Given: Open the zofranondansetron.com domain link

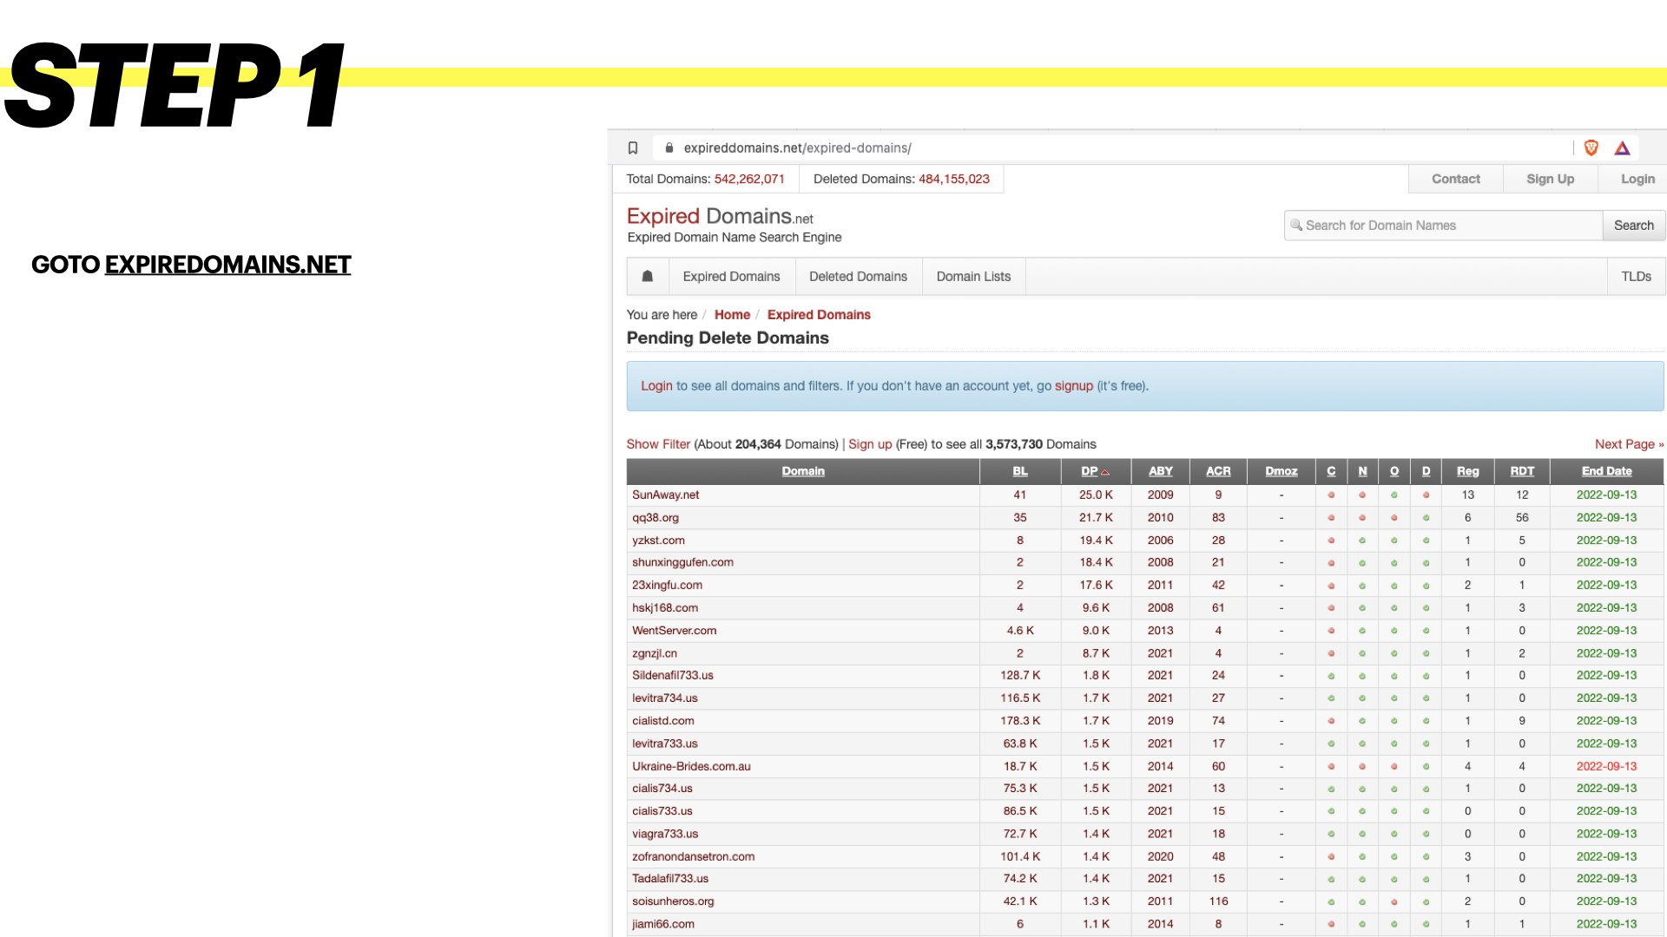Looking at the screenshot, I should [x=693, y=856].
